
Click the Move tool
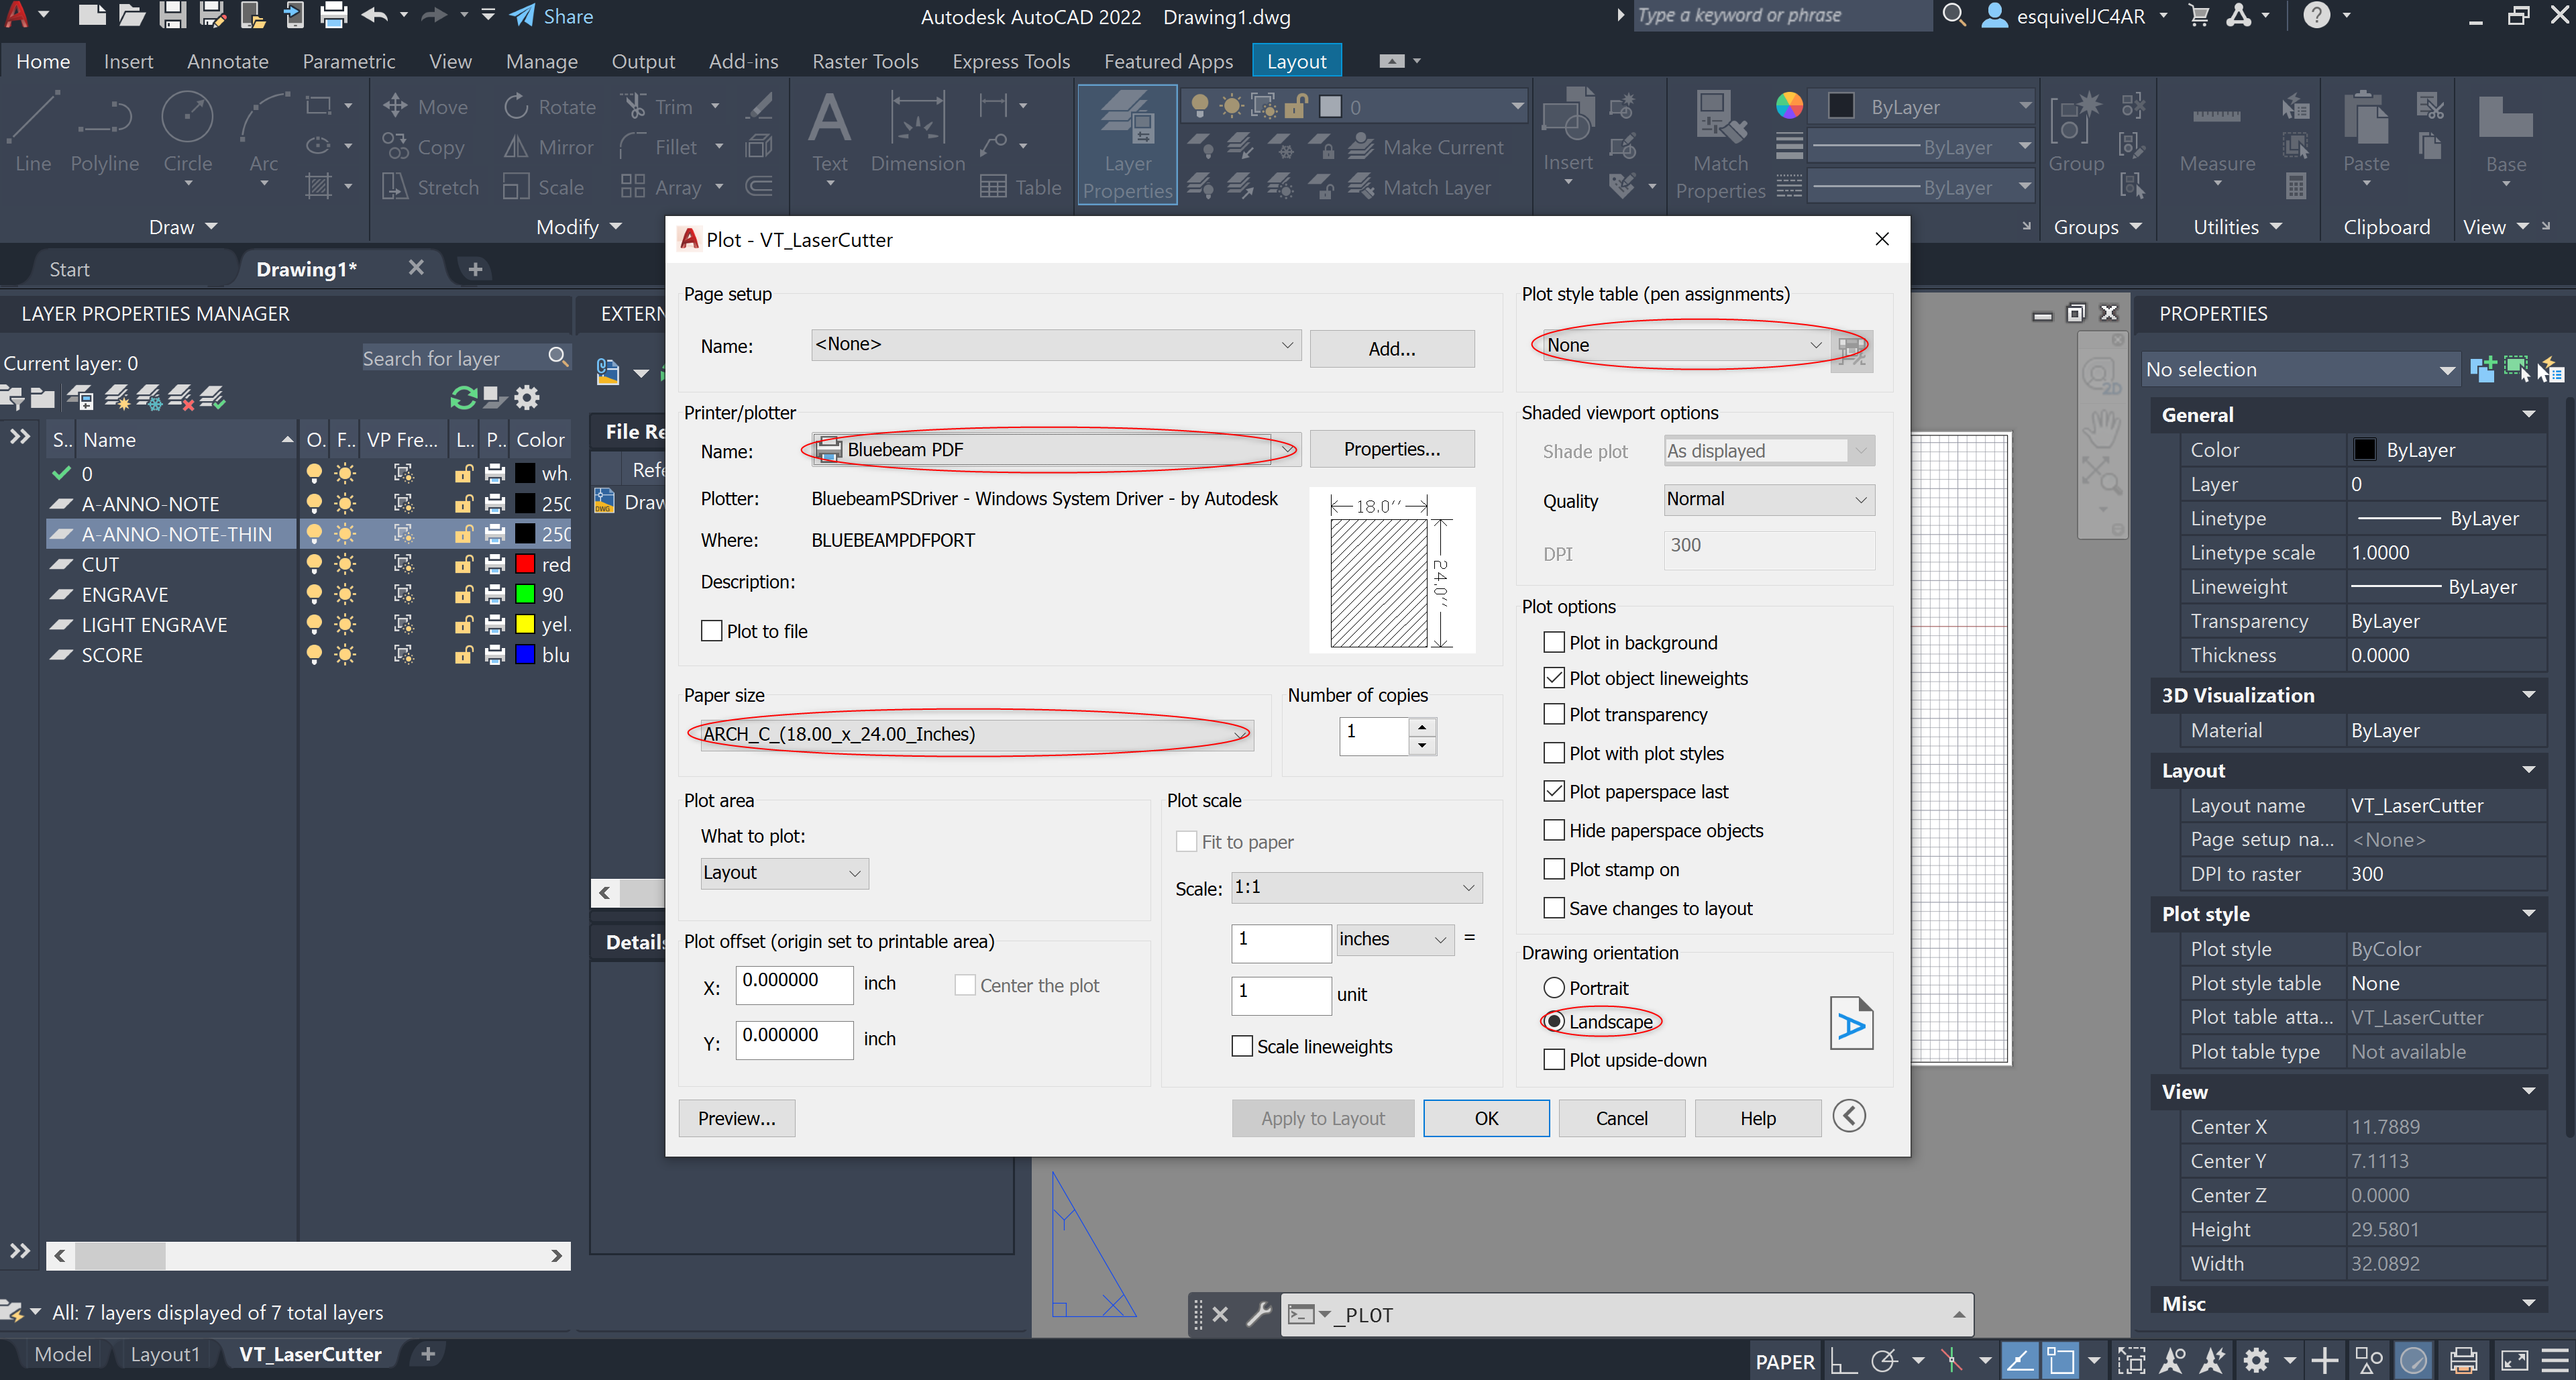[x=426, y=106]
